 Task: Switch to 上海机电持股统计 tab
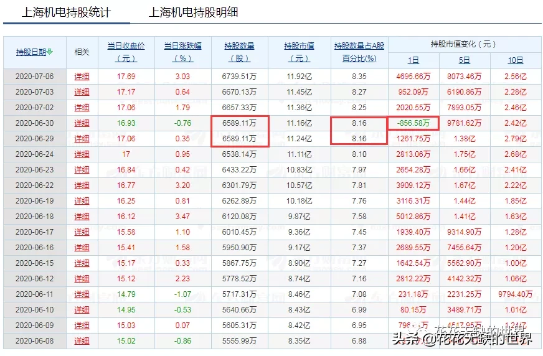66,12
